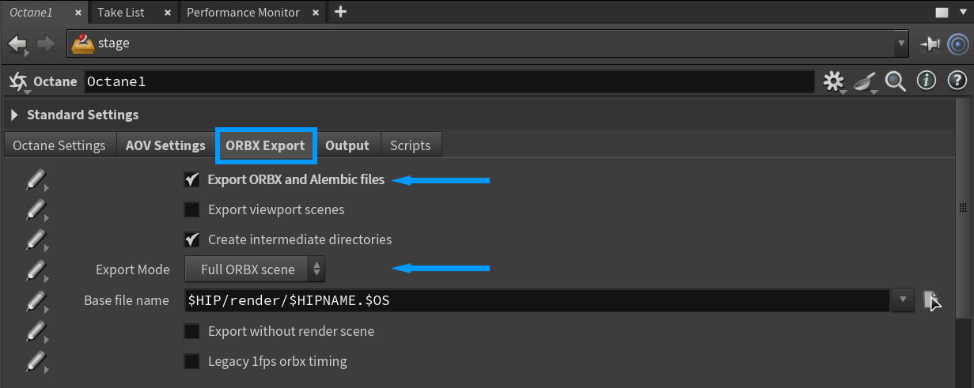Uncheck Export ORBX and Alembic files
Image resolution: width=974 pixels, height=388 pixels.
pos(191,180)
